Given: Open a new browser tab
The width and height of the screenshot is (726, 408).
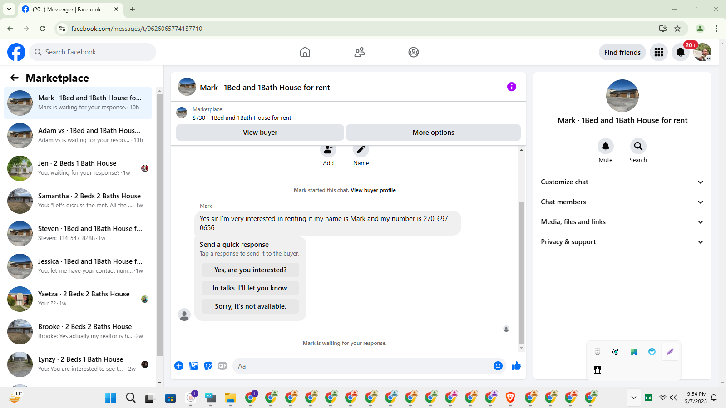Looking at the screenshot, I should pos(133,9).
